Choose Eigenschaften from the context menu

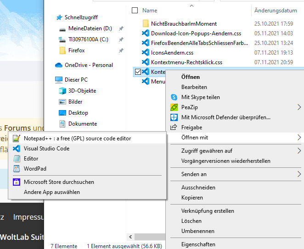tap(198, 244)
